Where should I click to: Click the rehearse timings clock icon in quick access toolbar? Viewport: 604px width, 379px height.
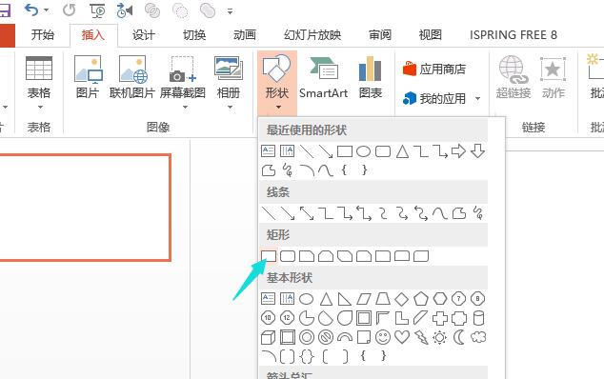click(125, 10)
